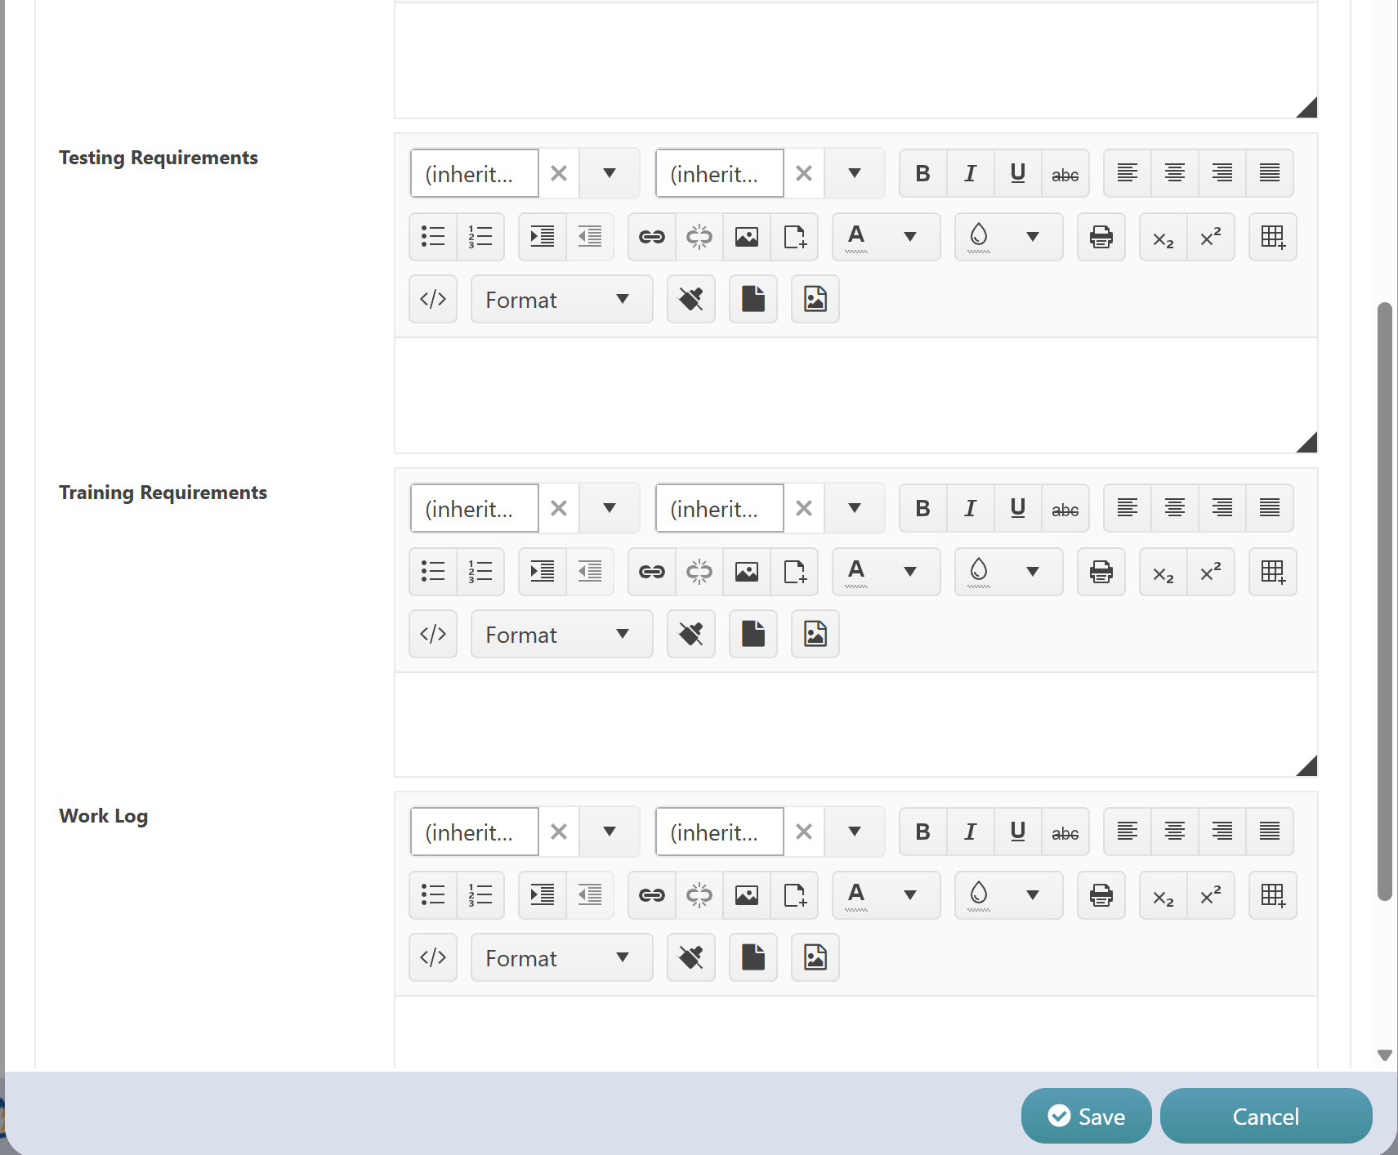Insert an image into the Work Log
This screenshot has height=1155, width=1398.
pyautogui.click(x=747, y=895)
